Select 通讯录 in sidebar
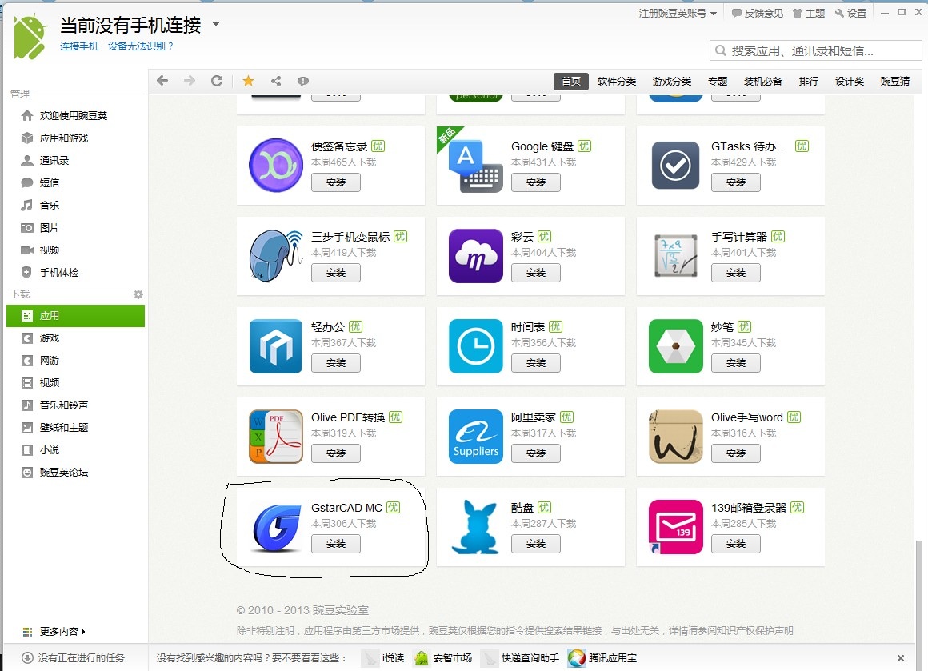 click(76, 161)
